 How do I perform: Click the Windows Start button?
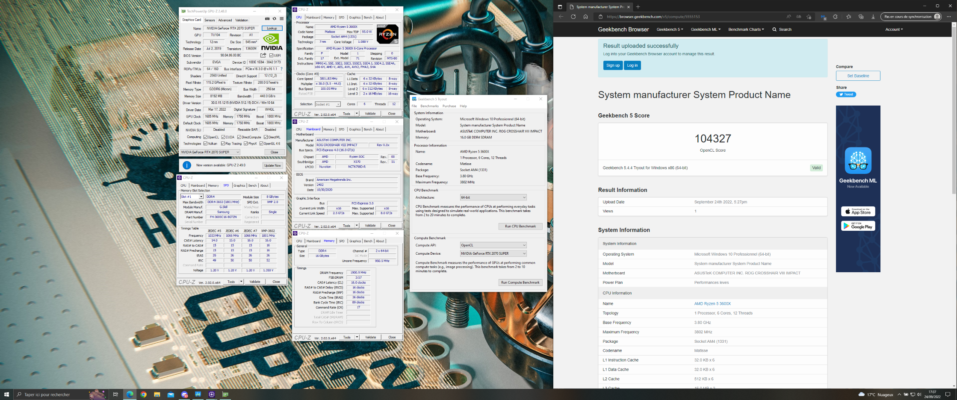[6, 394]
